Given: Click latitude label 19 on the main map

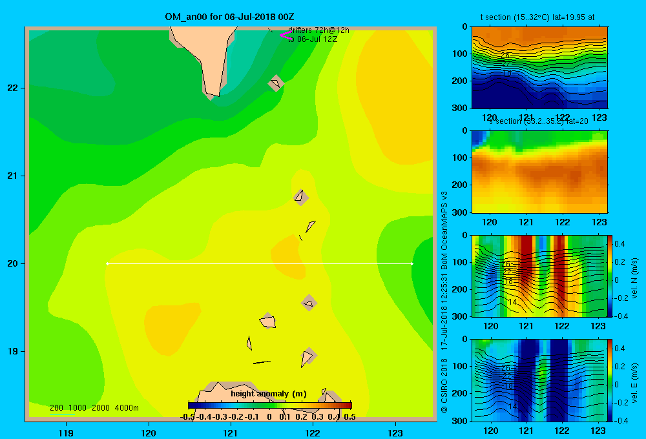Looking at the screenshot, I should coord(13,351).
